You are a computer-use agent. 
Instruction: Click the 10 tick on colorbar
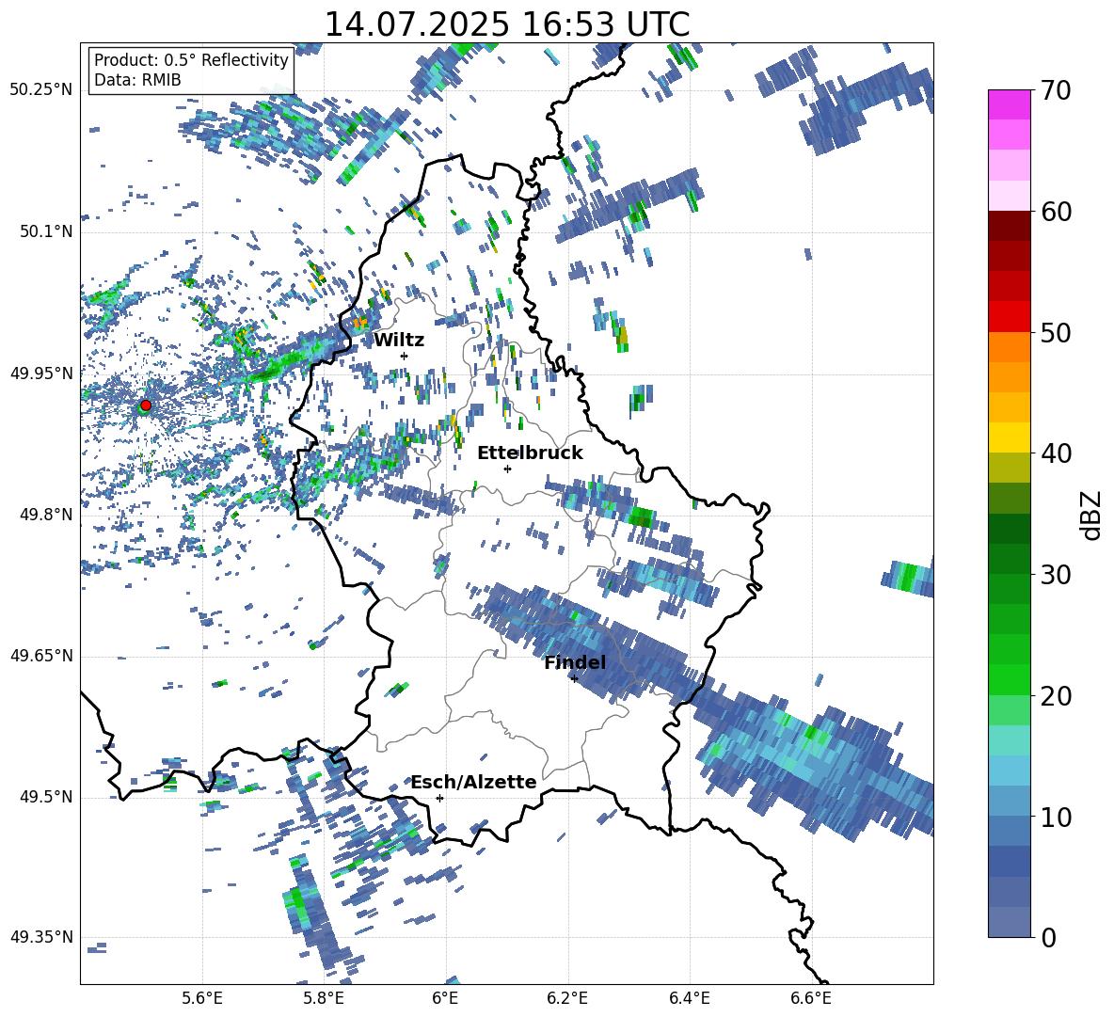1056,817
